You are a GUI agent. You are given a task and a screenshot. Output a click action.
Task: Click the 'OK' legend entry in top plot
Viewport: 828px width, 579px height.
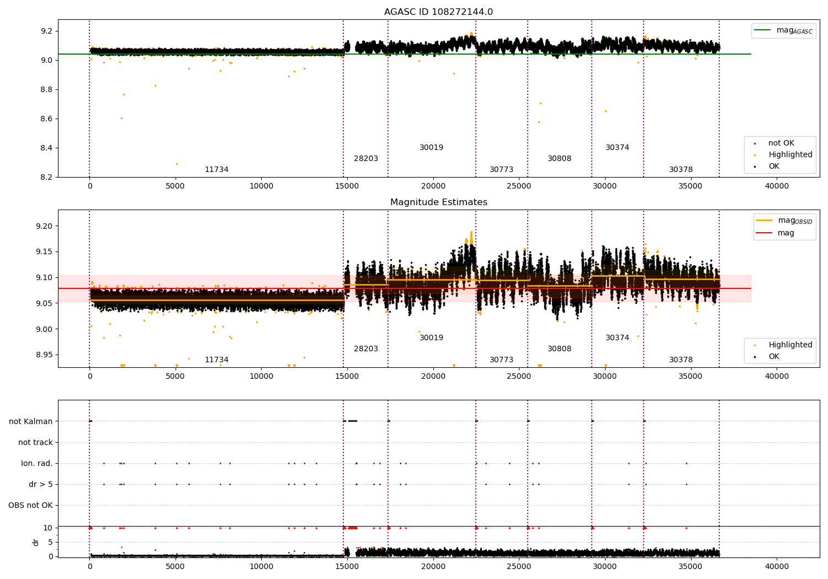[767, 166]
